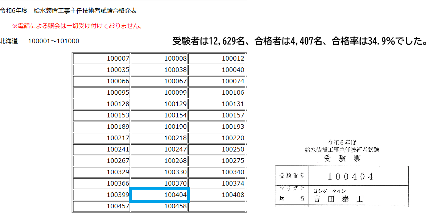441x214 pixels.
Task: Click the exam ticket number 100404
Action: (351, 177)
